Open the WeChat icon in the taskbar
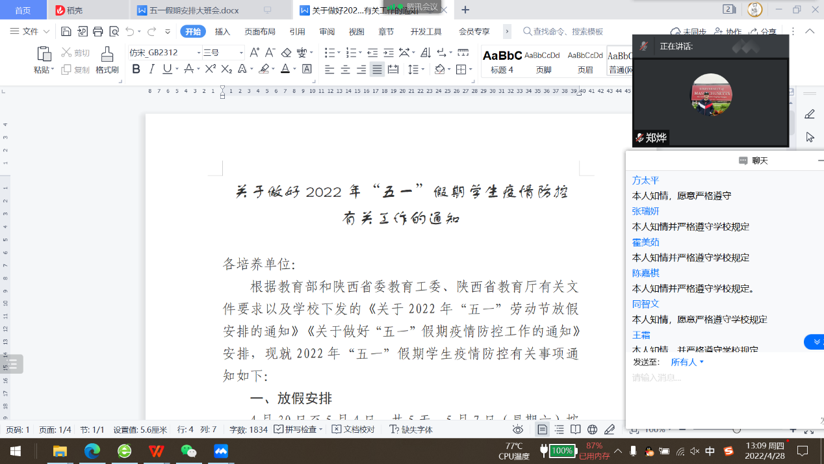 click(x=188, y=450)
